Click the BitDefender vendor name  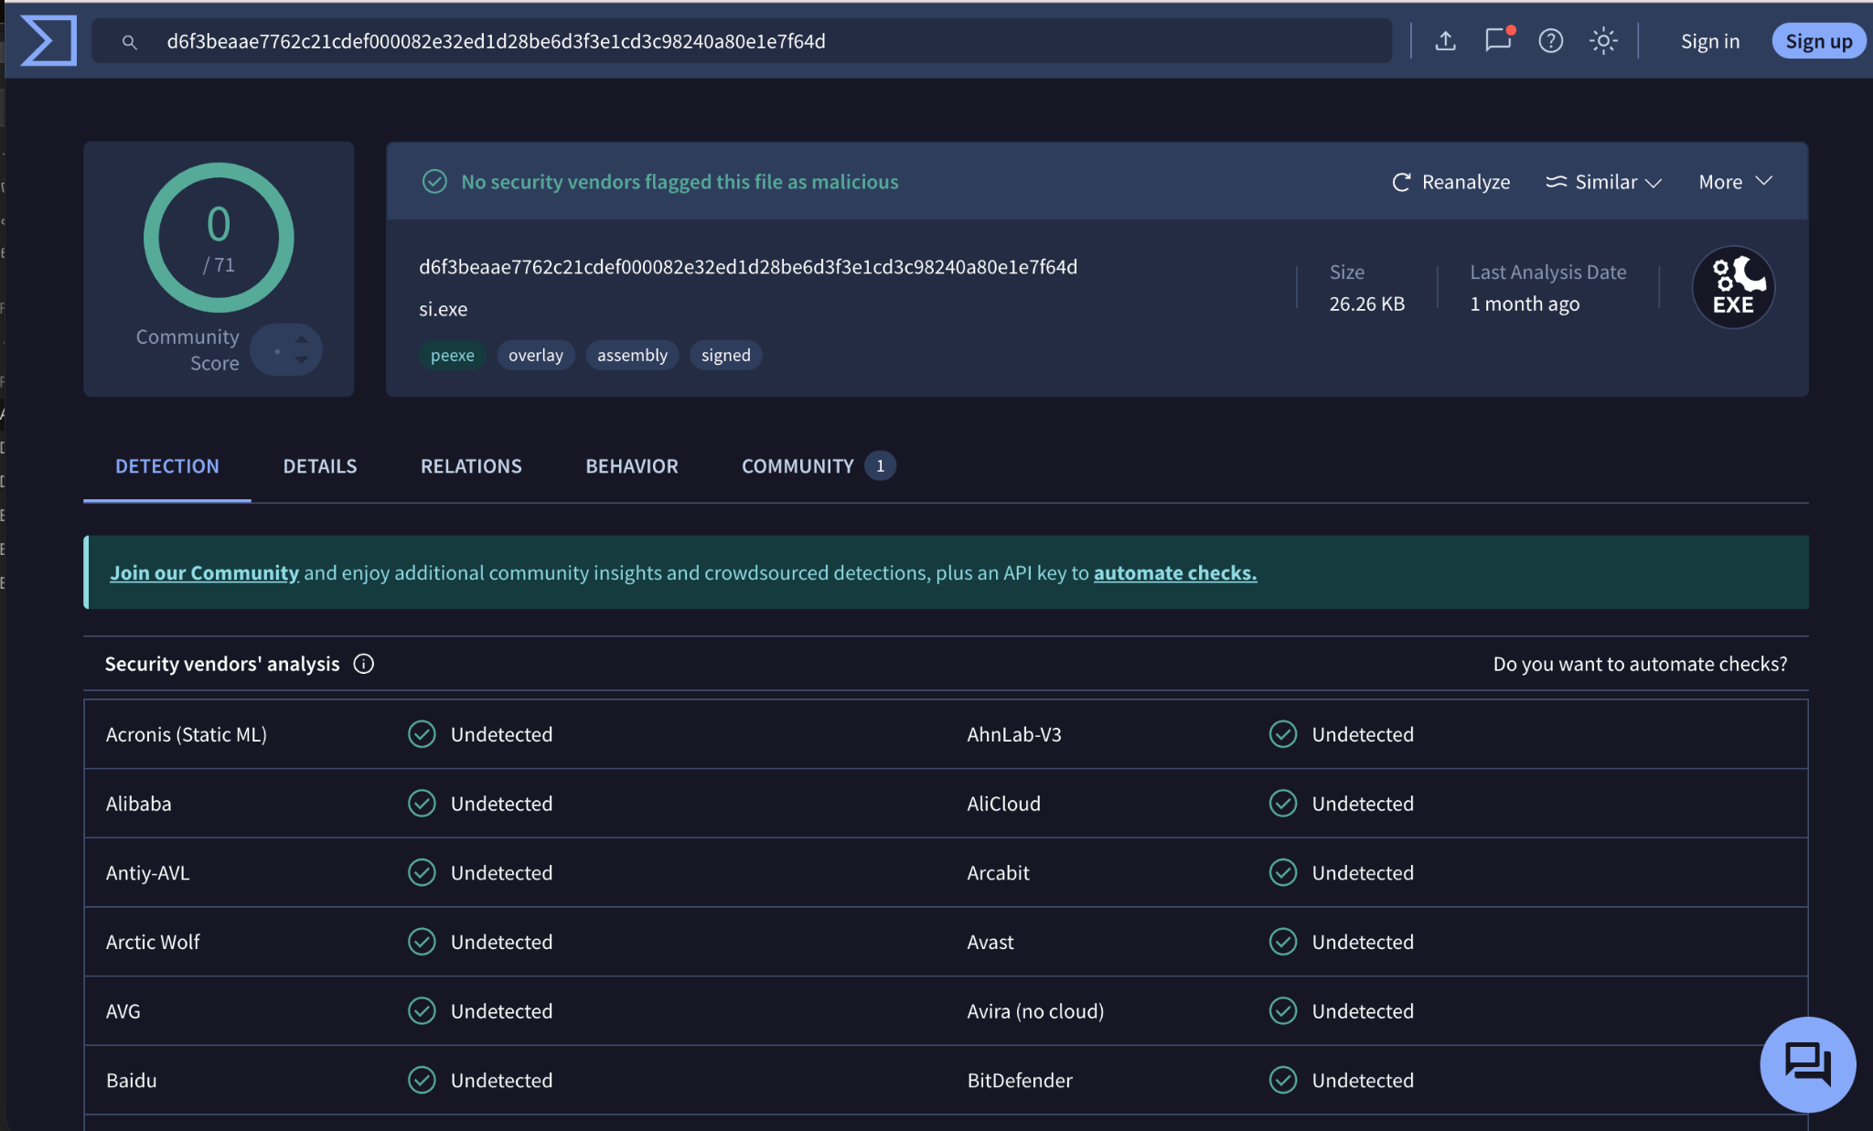point(1020,1080)
